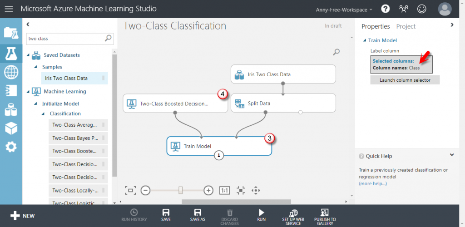Select Two-Class Bayes P... module item
465x227 pixels.
click(78, 138)
